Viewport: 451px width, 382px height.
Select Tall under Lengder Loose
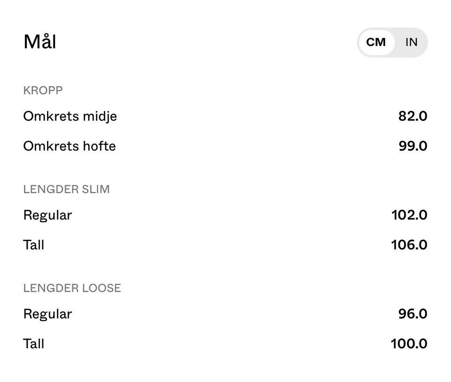[34, 343]
